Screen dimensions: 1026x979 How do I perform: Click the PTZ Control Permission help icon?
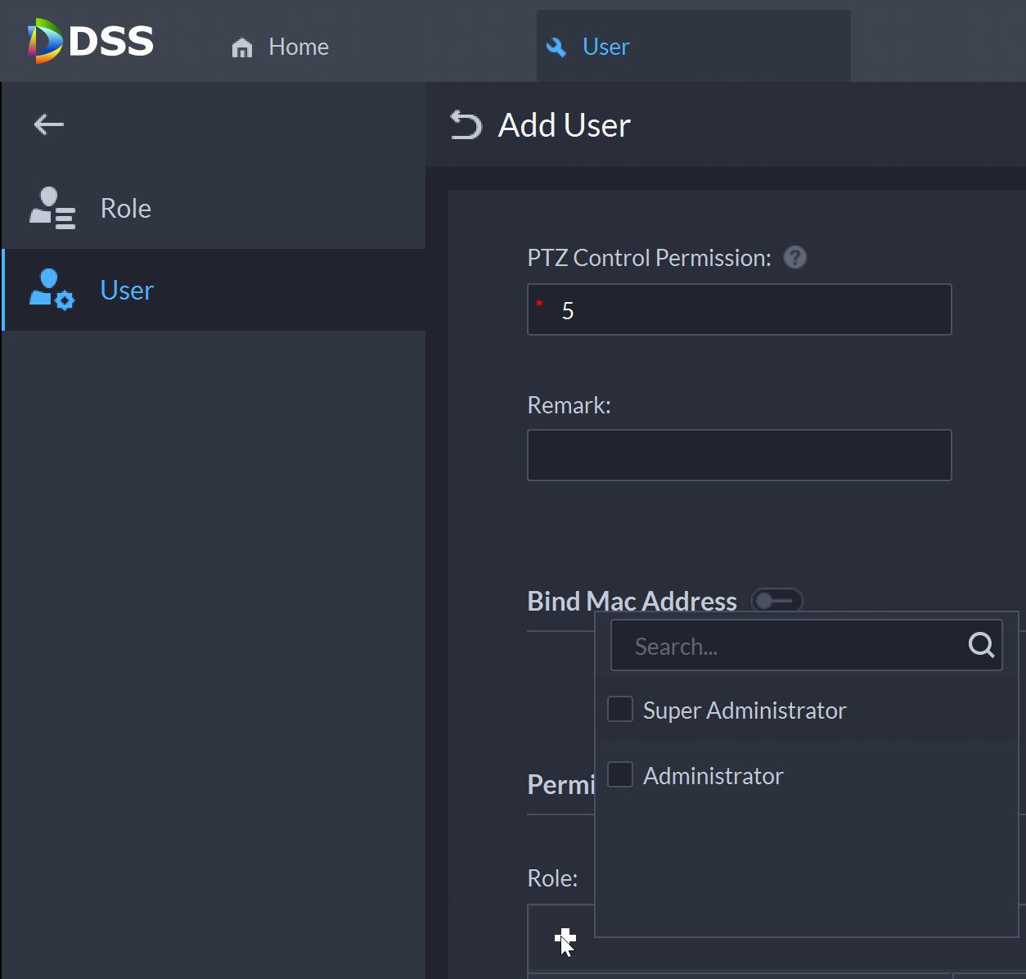click(x=794, y=258)
